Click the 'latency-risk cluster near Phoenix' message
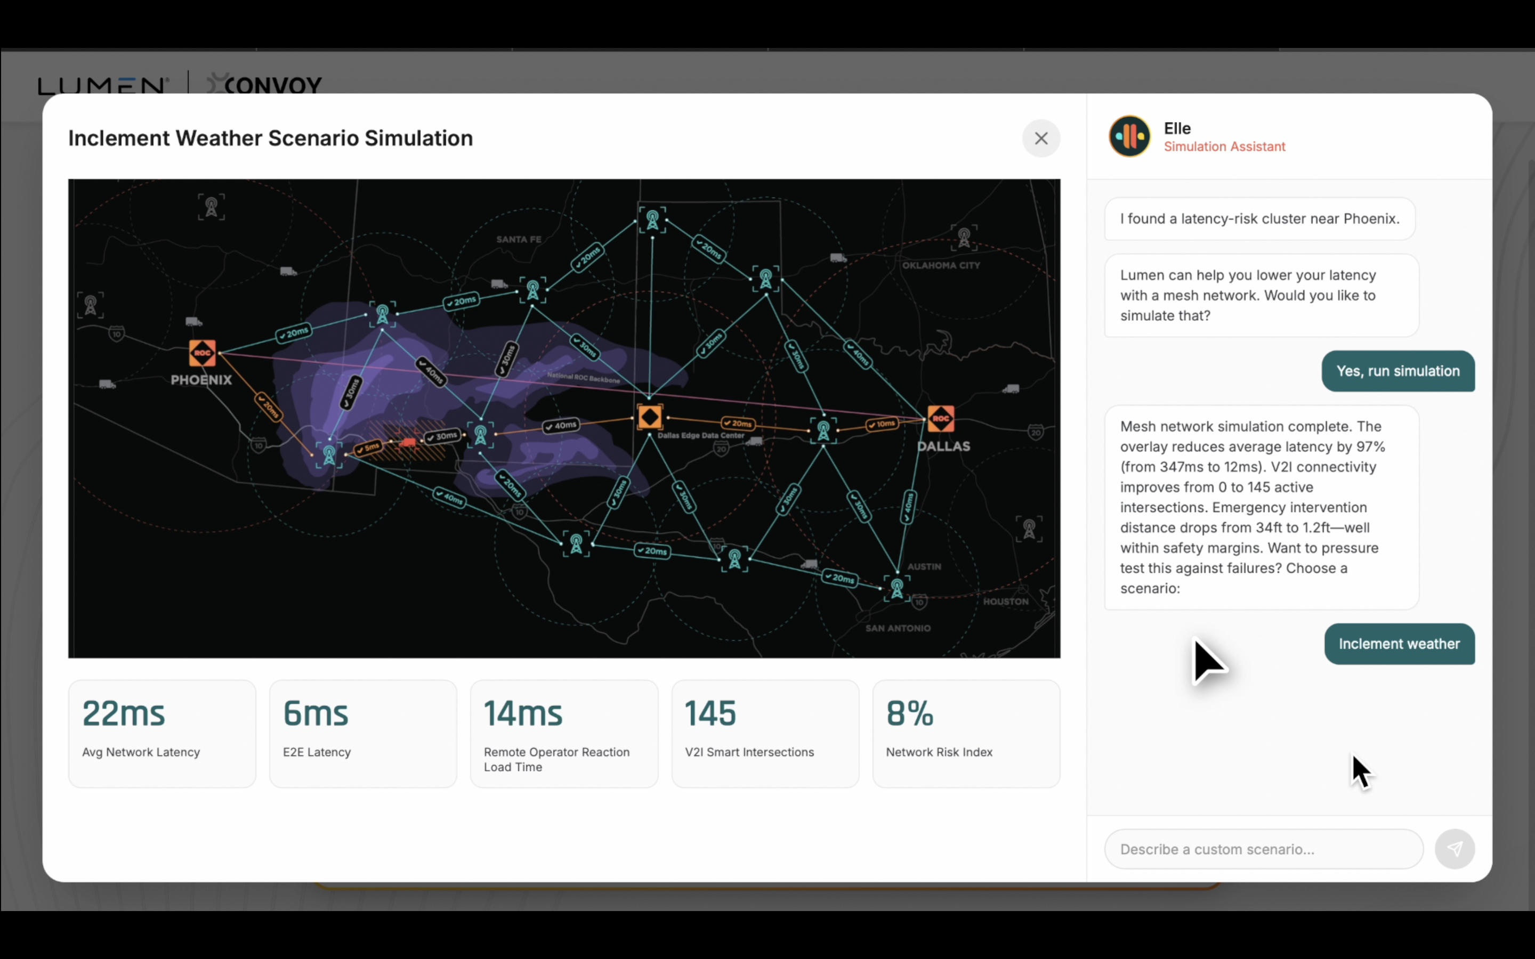 1260,219
